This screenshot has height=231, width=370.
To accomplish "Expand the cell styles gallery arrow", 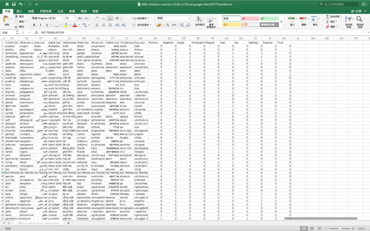I will click(x=281, y=22).
